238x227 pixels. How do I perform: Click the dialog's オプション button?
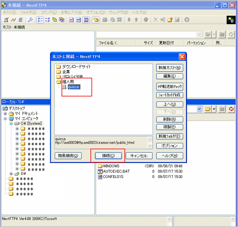pyautogui.click(x=170, y=146)
